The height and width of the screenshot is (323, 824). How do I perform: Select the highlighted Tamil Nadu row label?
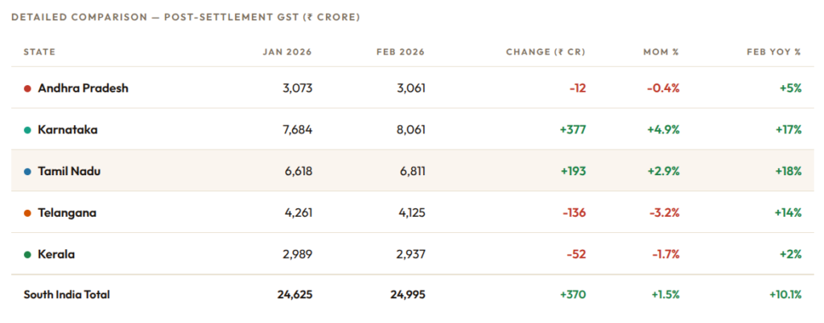pos(69,172)
